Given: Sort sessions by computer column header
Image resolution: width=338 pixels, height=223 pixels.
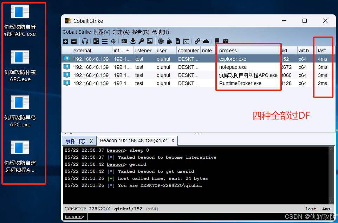Looking at the screenshot, I should 188,51.
